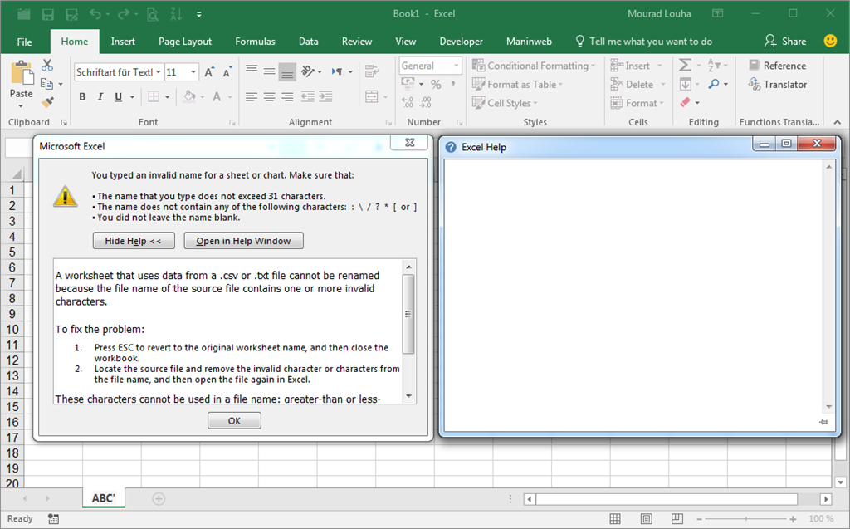The width and height of the screenshot is (850, 529).
Task: Open the Formulas ribbon tab
Action: pyautogui.click(x=255, y=42)
